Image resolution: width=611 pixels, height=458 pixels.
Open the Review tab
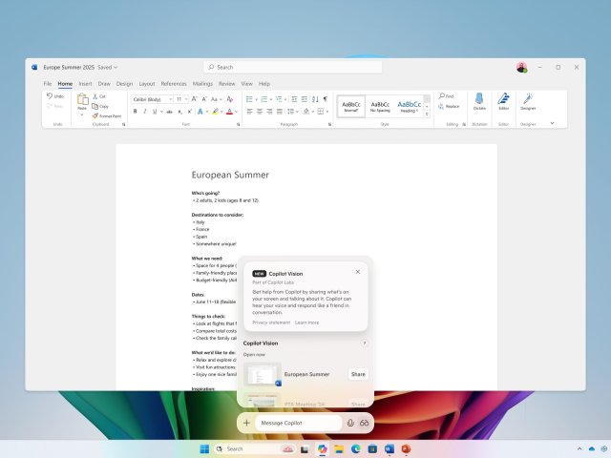point(227,84)
